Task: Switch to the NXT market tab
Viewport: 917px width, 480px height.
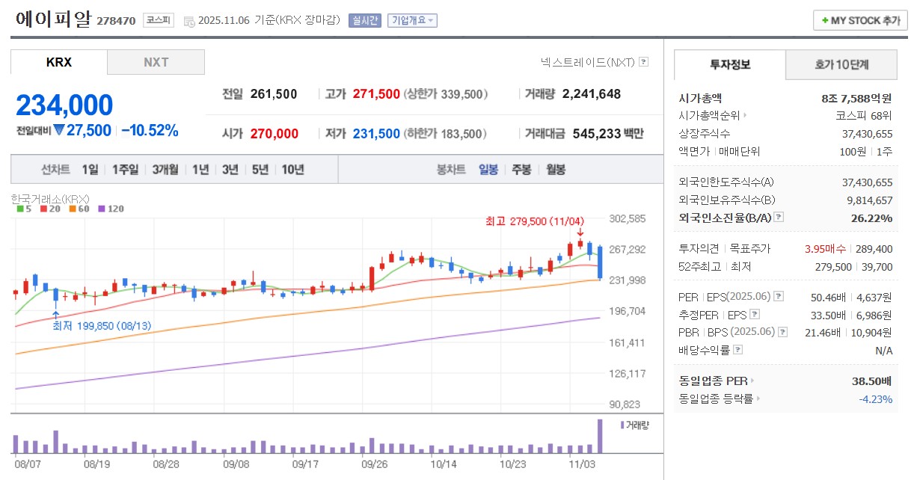Action: (x=156, y=62)
